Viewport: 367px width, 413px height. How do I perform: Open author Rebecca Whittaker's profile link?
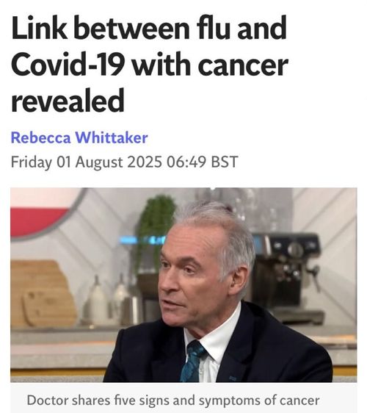tap(79, 137)
